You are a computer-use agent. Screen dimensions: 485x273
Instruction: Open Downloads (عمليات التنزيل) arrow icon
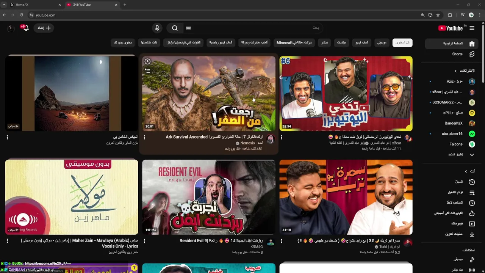click(x=472, y=234)
